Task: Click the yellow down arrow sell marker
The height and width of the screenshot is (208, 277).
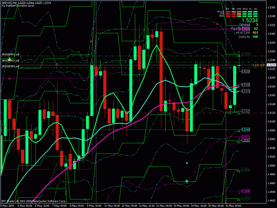Action: point(9,59)
